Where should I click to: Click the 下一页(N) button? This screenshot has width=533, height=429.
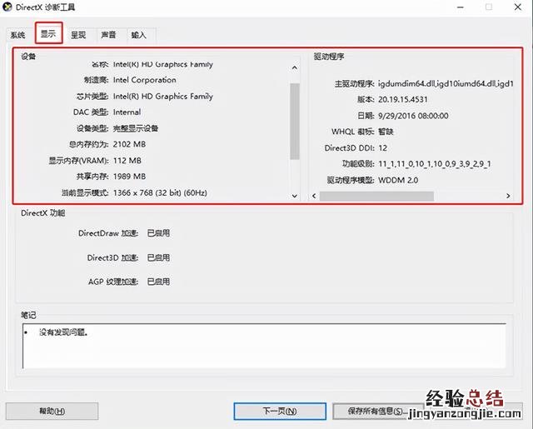pyautogui.click(x=280, y=411)
